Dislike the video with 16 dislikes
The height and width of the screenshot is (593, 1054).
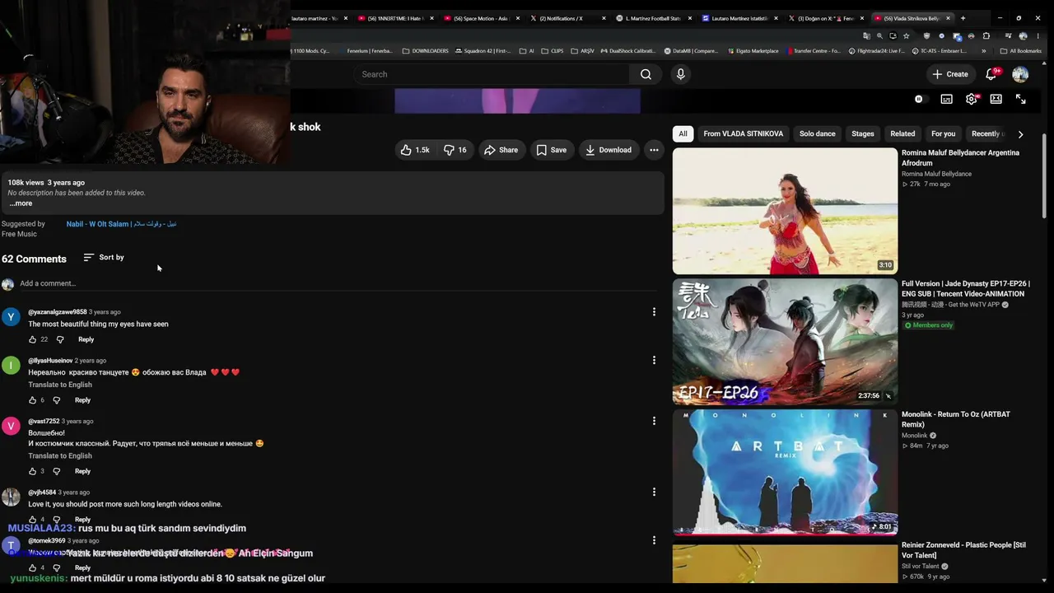[x=455, y=150]
